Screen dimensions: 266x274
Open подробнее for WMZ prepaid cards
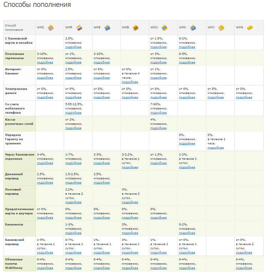tap(45, 218)
